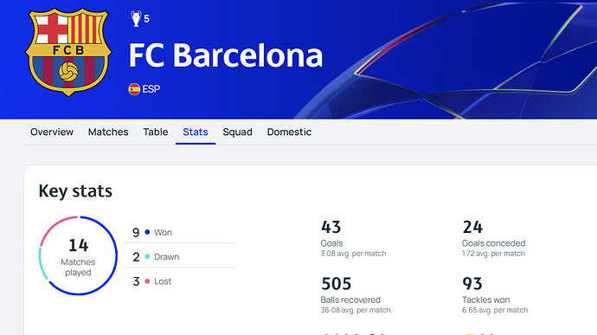The width and height of the screenshot is (597, 335).
Task: Click the FC Barcelona club crest
Action: (x=68, y=52)
